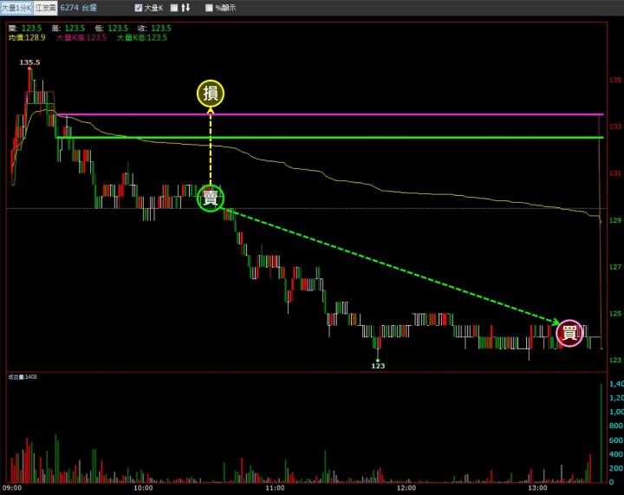The image size is (624, 495).
Task: Click the 123 day-low price marker
Action: (x=378, y=366)
